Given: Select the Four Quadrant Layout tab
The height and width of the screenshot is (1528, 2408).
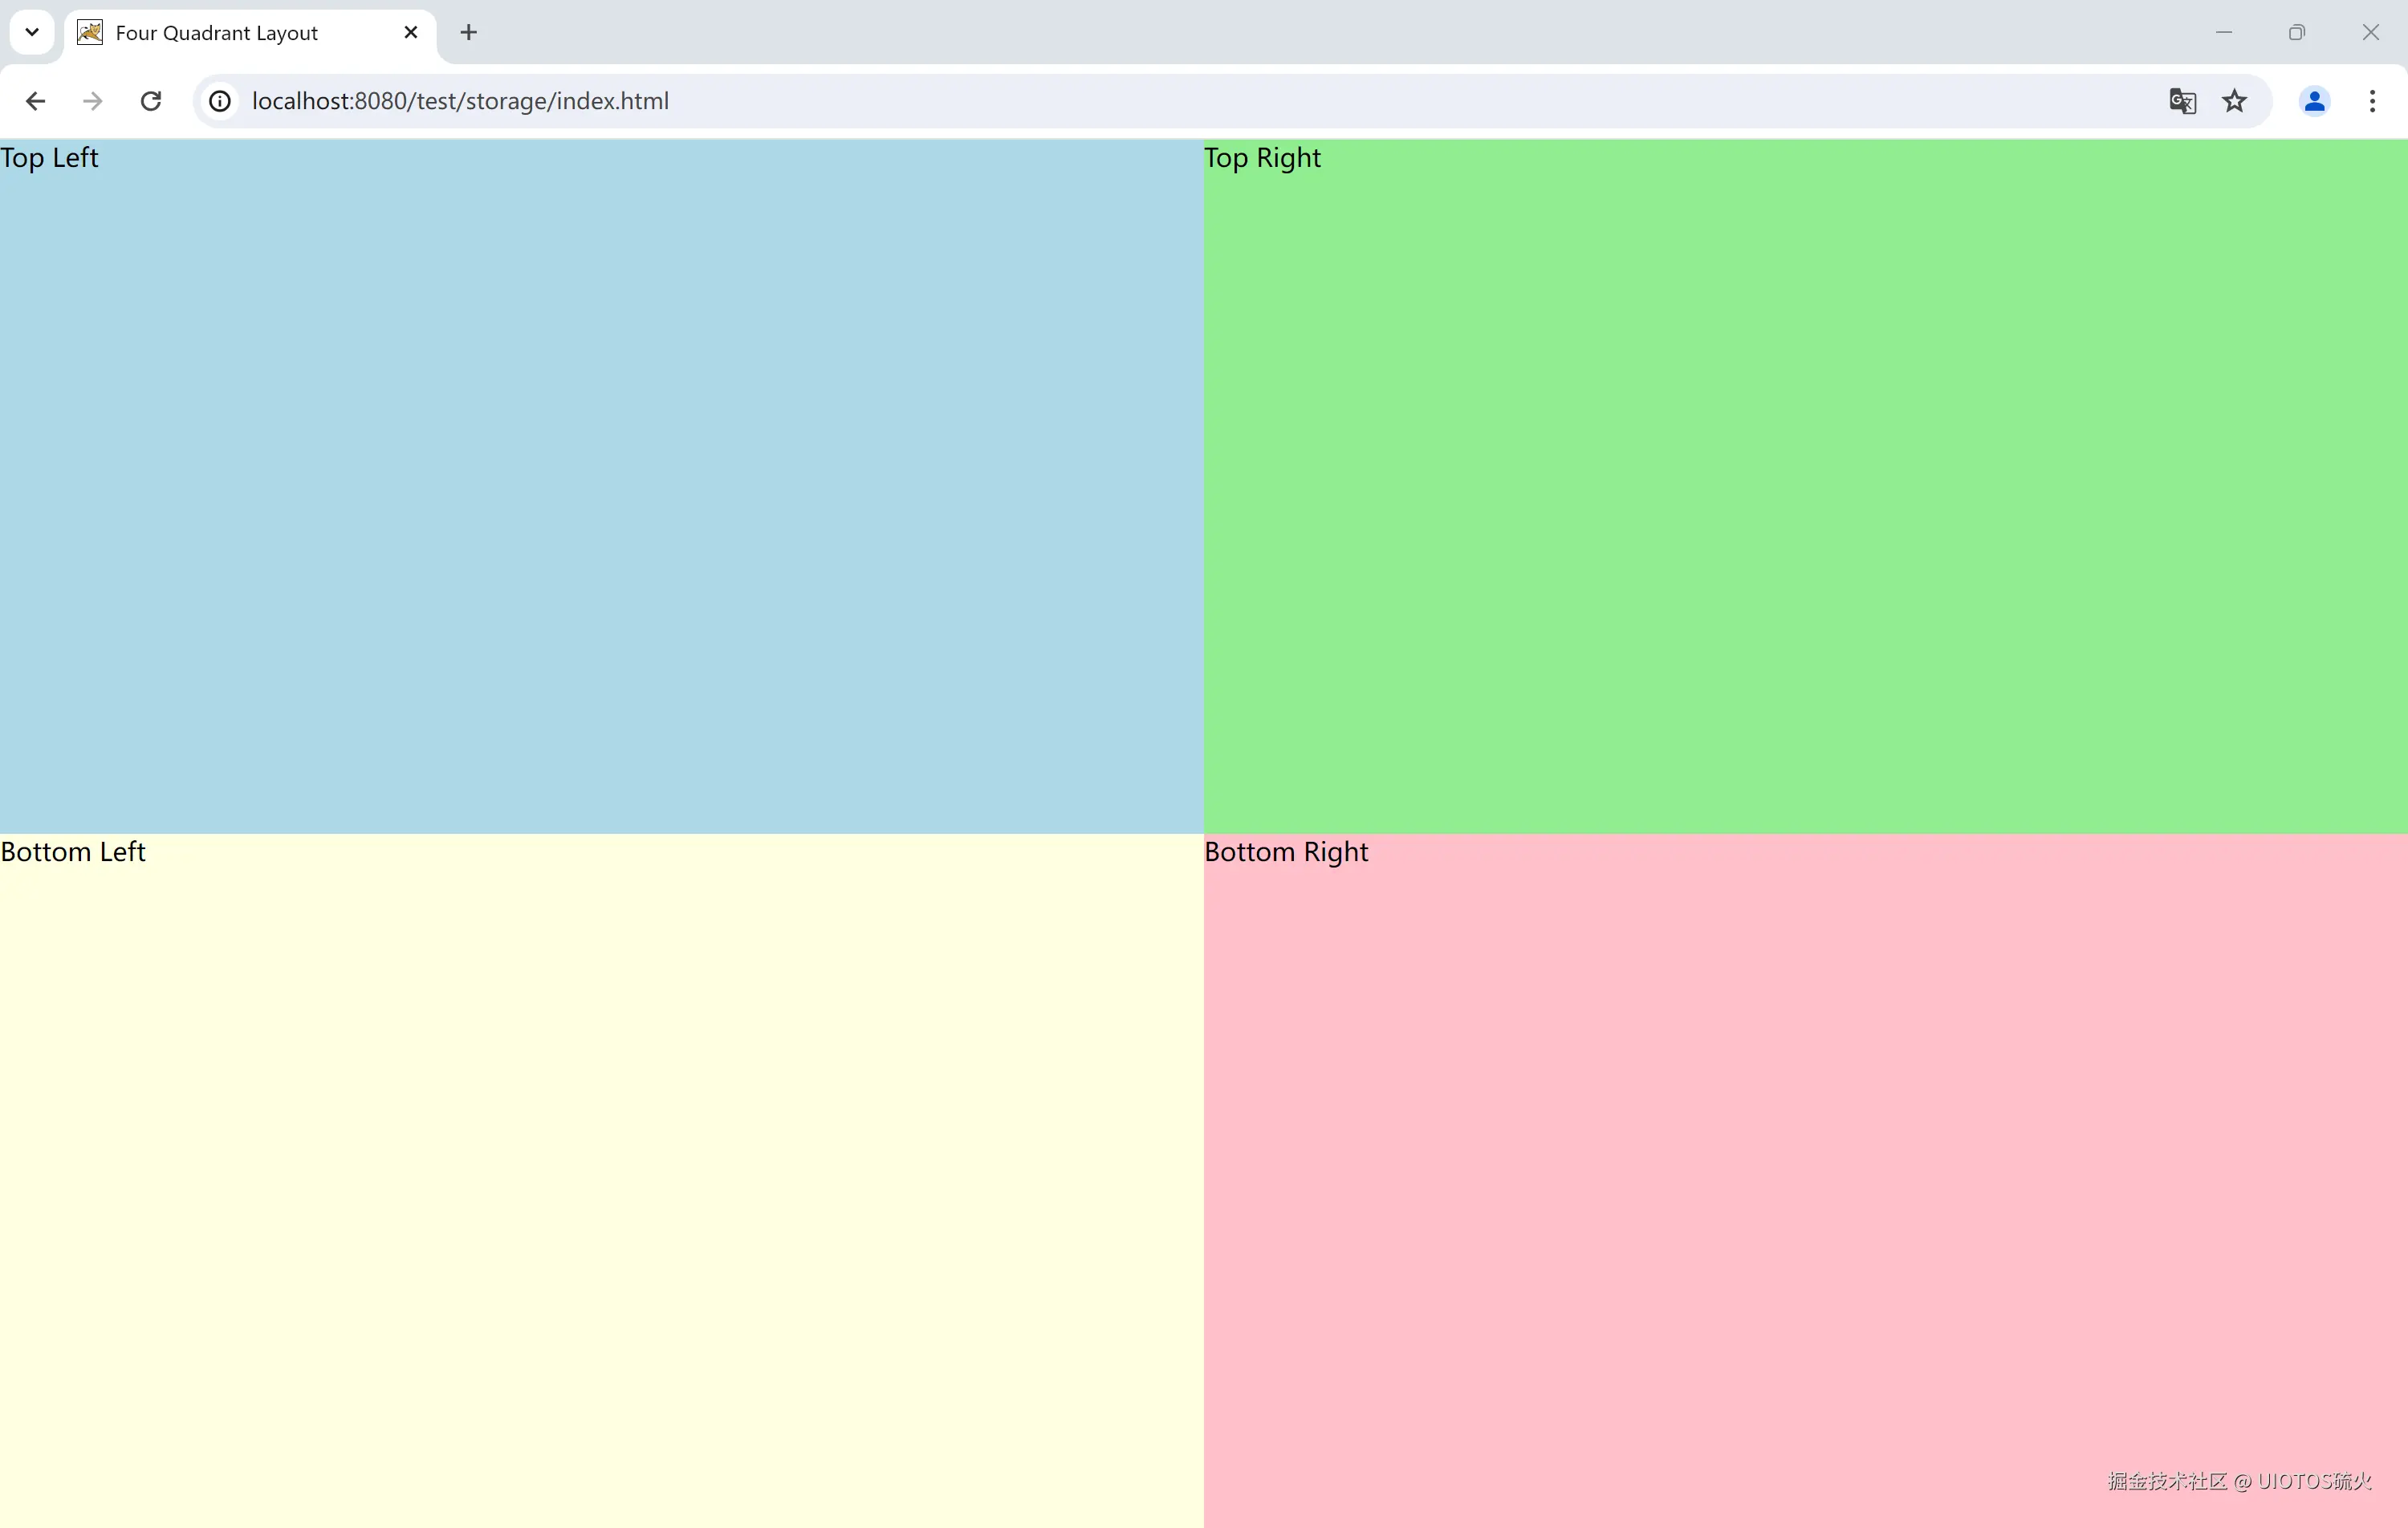Looking at the screenshot, I should [x=217, y=32].
